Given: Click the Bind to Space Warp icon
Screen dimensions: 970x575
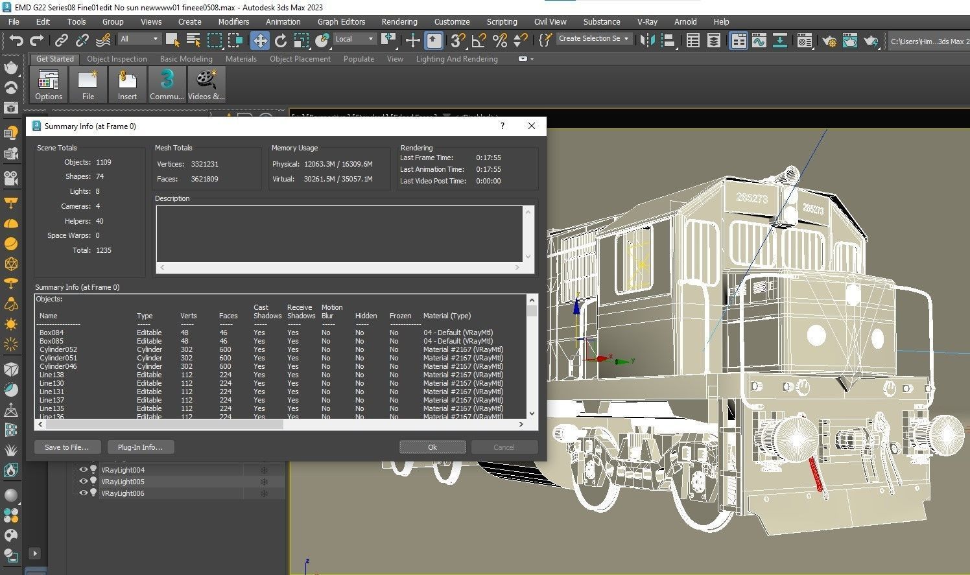Looking at the screenshot, I should [x=102, y=41].
